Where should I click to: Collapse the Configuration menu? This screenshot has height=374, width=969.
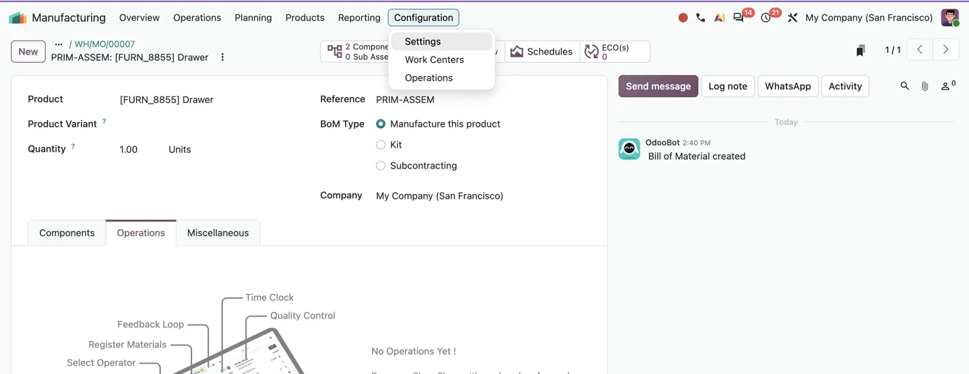423,18
